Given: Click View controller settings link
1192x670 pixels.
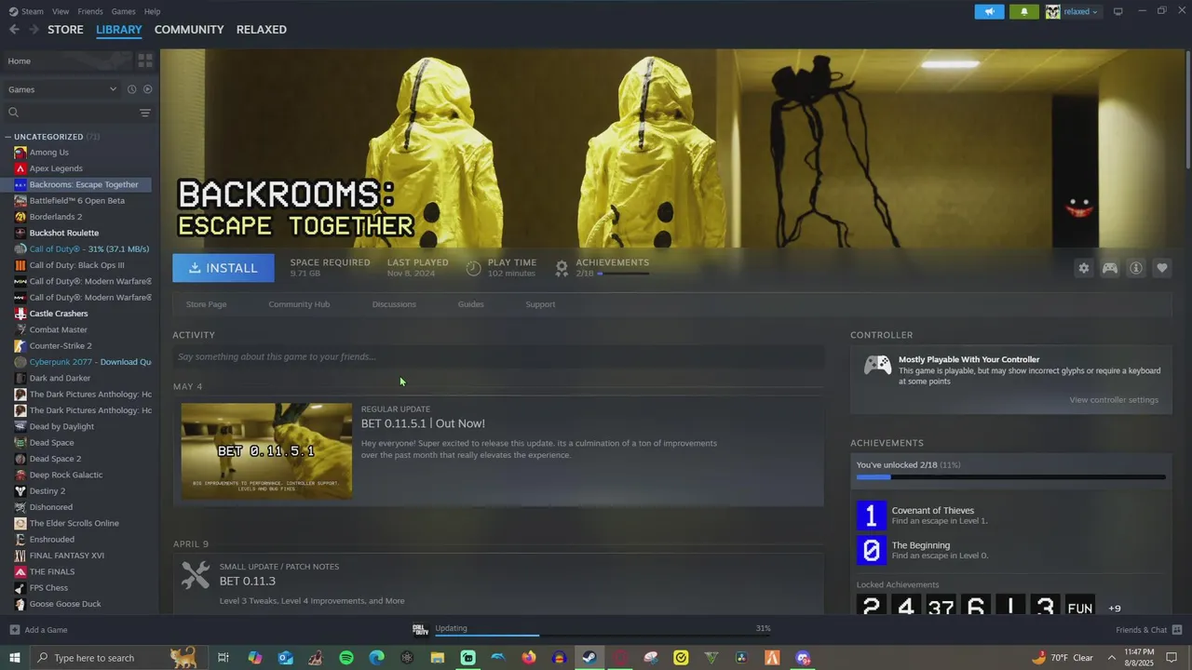Looking at the screenshot, I should [1114, 400].
